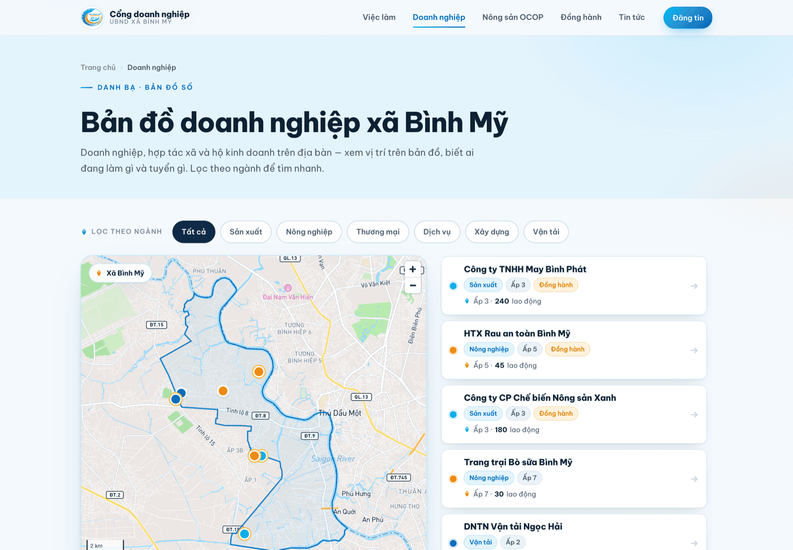Click Nông nghiệp tag on Trang trại Bò sữa card
793x550 pixels.
click(x=489, y=478)
